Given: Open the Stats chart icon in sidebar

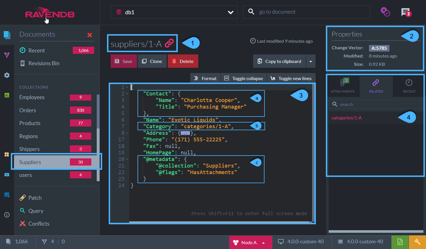Looking at the screenshot, I should pyautogui.click(x=7, y=95).
